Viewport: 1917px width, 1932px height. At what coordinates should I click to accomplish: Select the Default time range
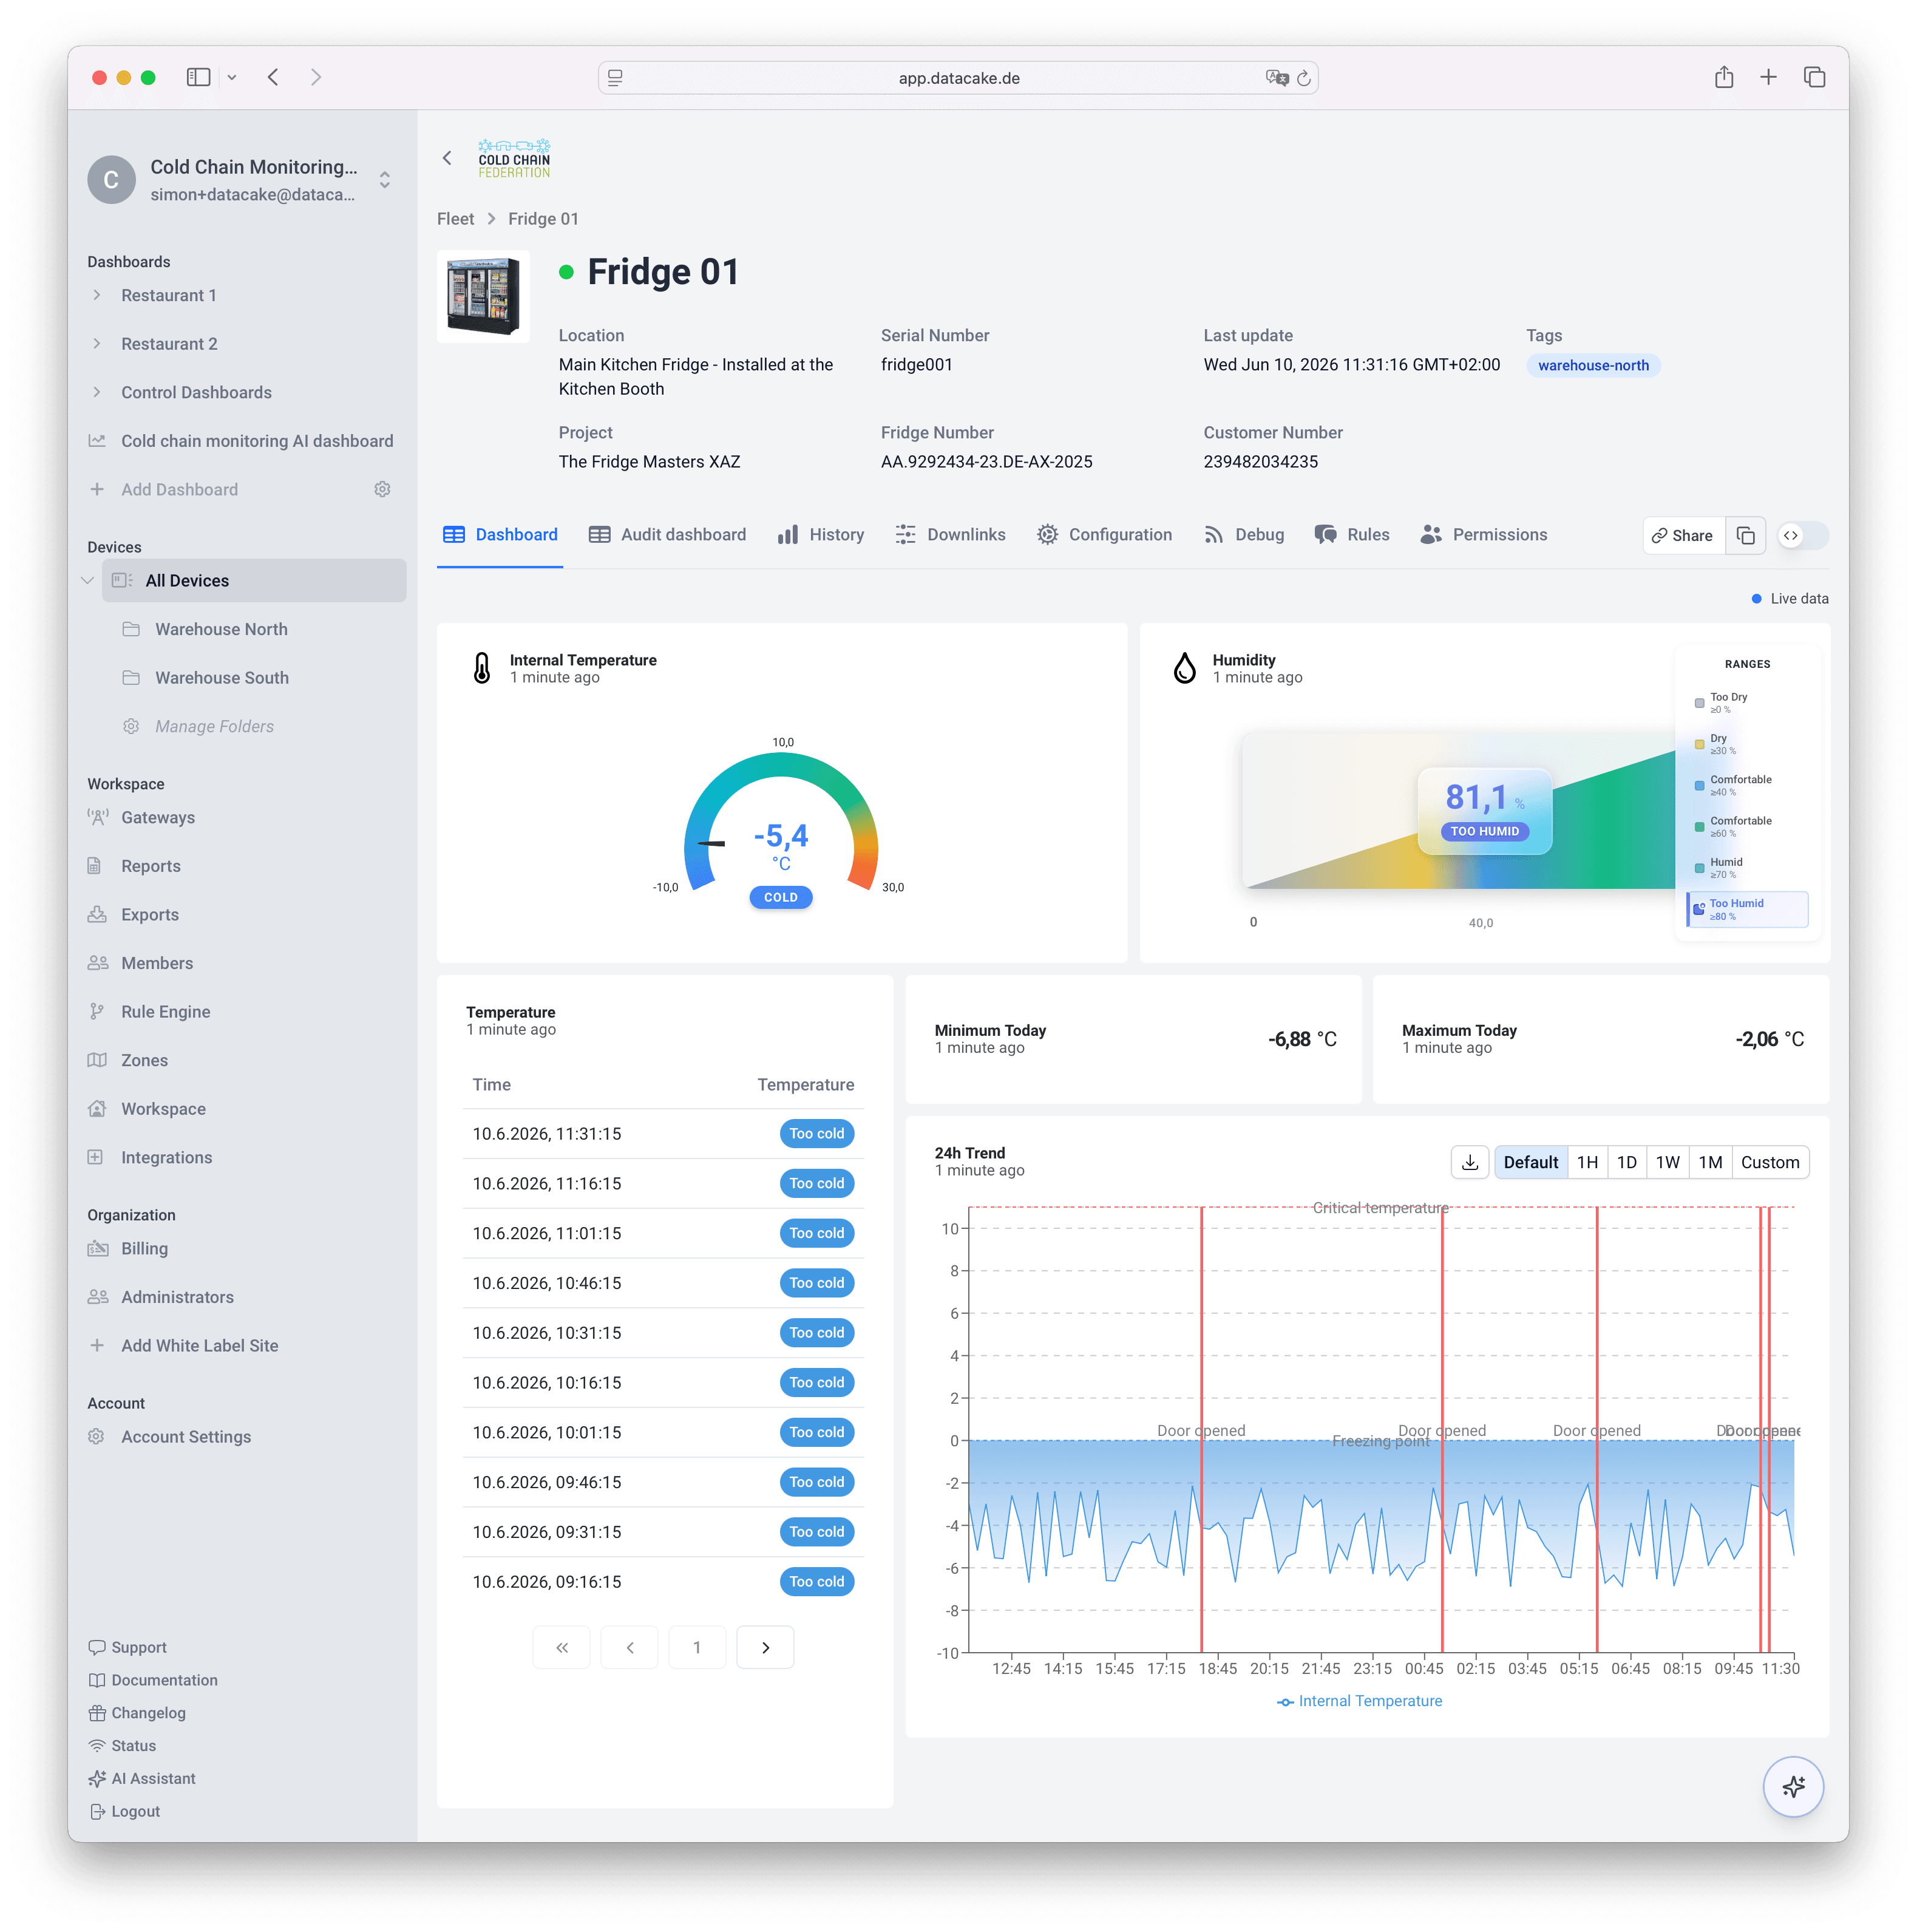tap(1530, 1162)
